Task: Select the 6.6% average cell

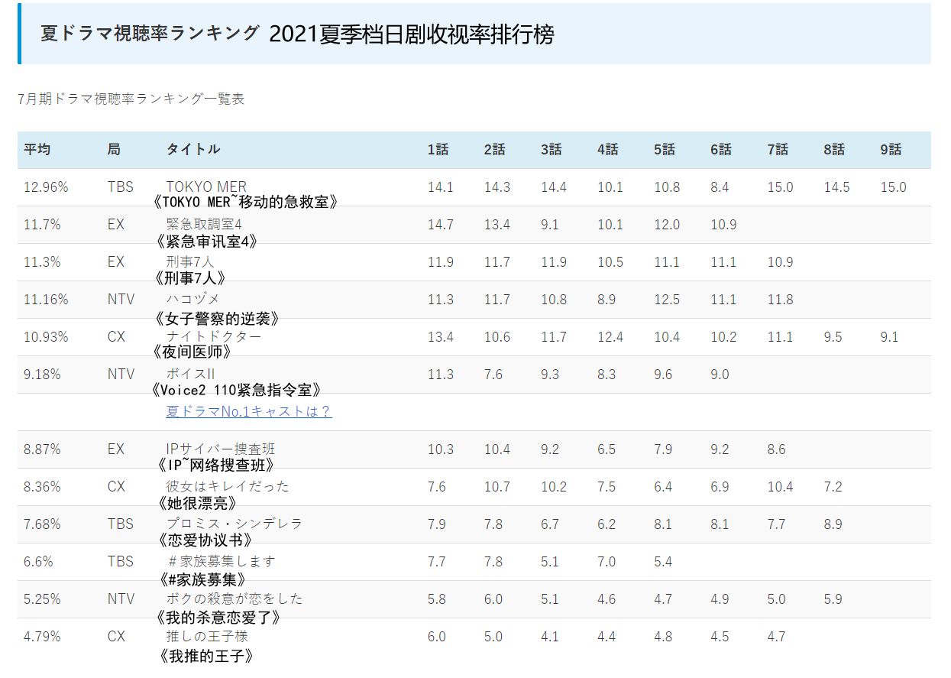Action: point(38,562)
